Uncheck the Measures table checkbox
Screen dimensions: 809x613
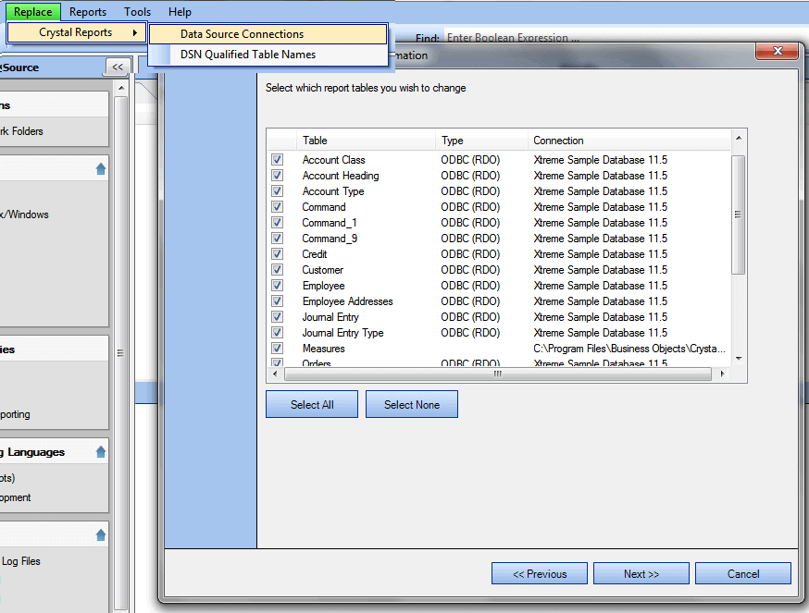point(277,349)
